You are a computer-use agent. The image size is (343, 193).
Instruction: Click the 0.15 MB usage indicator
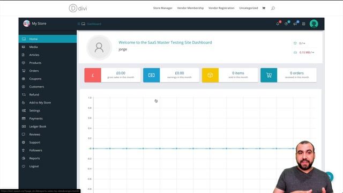click(x=304, y=53)
